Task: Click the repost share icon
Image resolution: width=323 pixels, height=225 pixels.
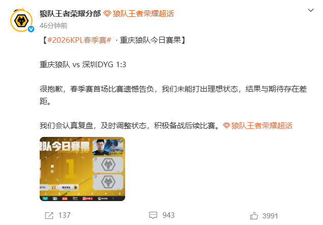Action: point(49,215)
